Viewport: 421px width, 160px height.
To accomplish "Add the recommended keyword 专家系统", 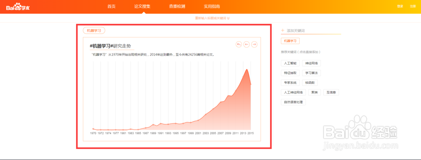I will point(290,83).
